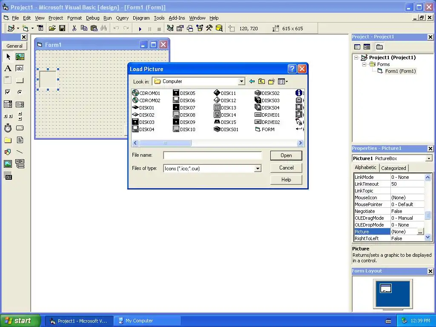Click the Cut scissors toolbar icon
The image size is (436, 327).
74,29
